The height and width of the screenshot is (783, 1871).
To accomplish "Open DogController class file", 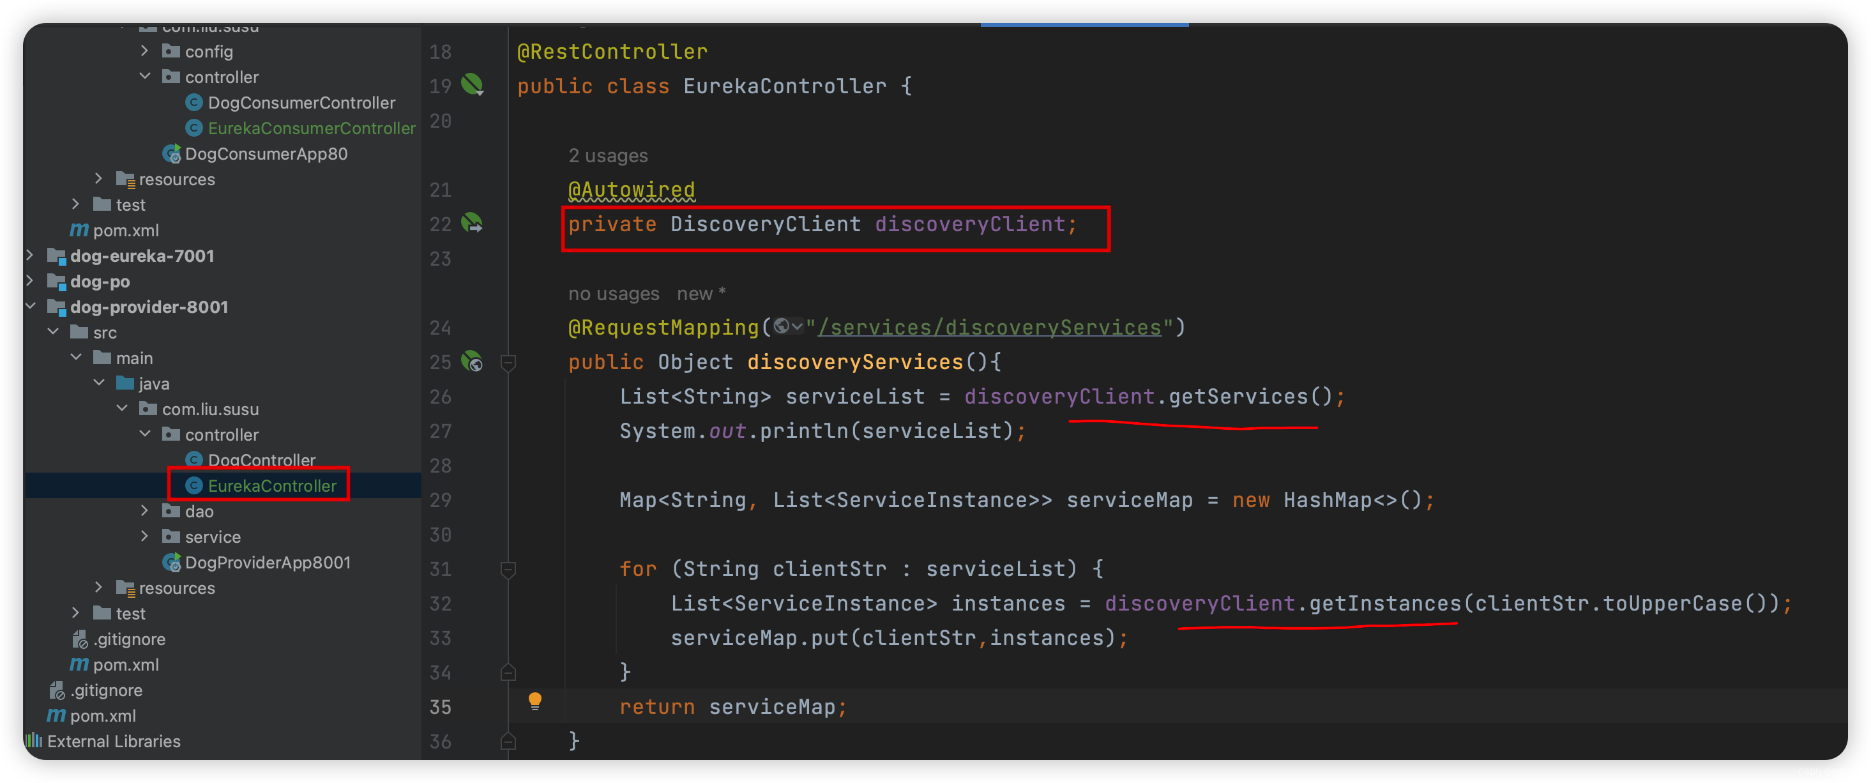I will [261, 460].
